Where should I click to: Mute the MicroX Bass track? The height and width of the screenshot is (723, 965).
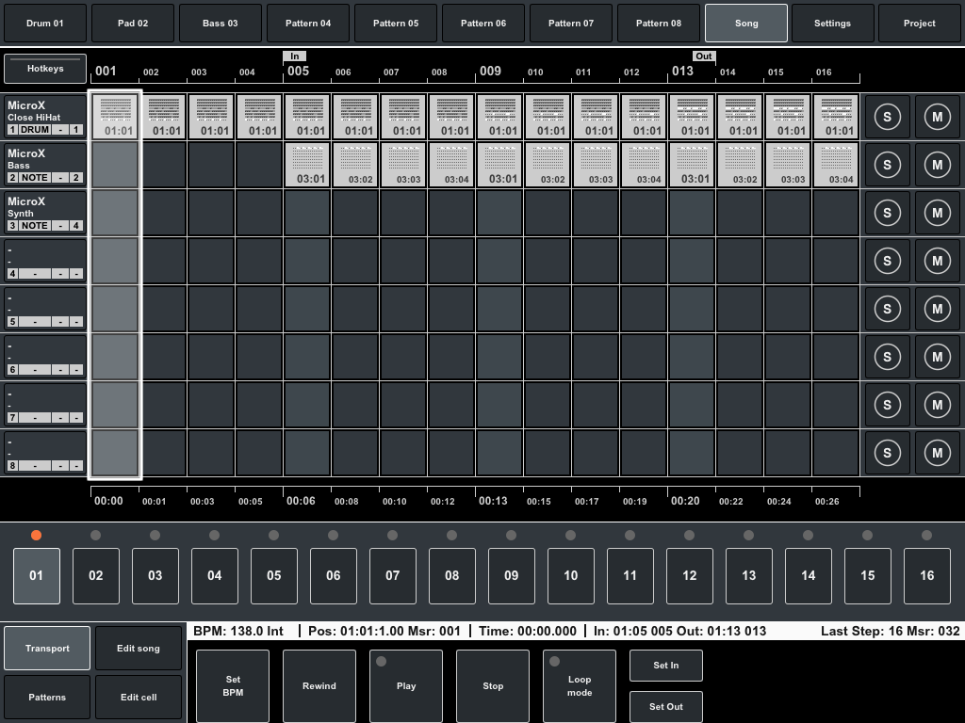938,165
